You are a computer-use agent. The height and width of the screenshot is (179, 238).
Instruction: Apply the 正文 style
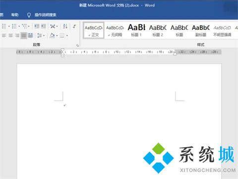94,30
